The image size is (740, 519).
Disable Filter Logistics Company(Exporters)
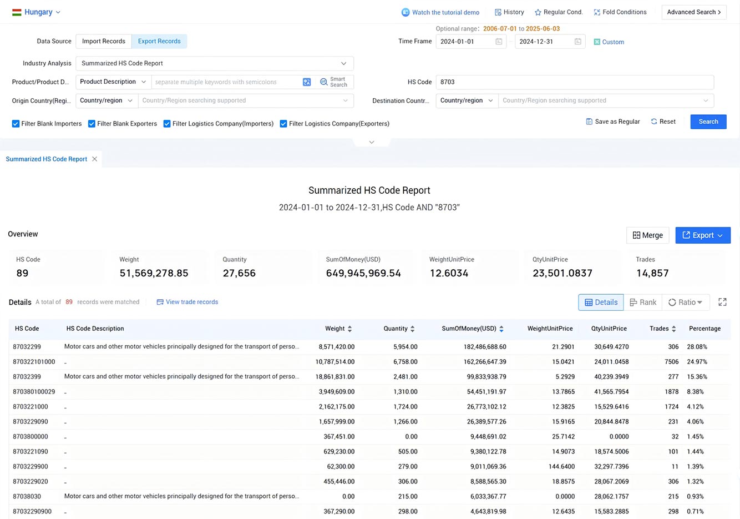[283, 123]
